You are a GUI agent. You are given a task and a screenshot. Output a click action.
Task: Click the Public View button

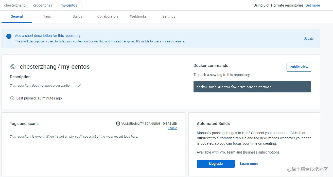click(299, 67)
